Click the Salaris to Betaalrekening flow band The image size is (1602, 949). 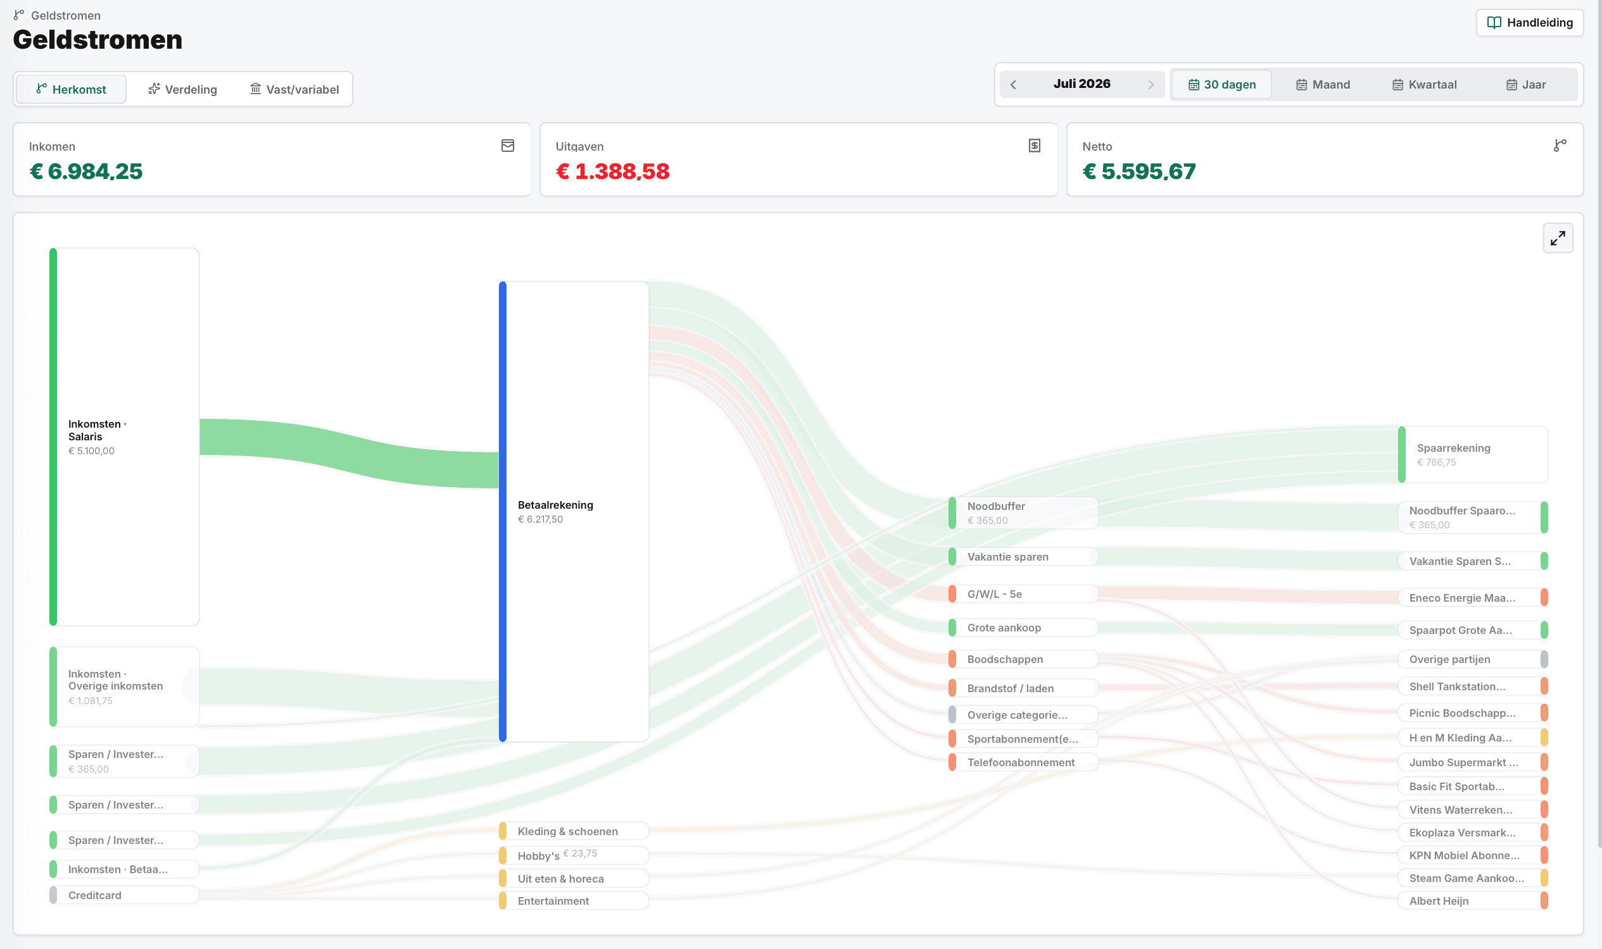pos(350,453)
